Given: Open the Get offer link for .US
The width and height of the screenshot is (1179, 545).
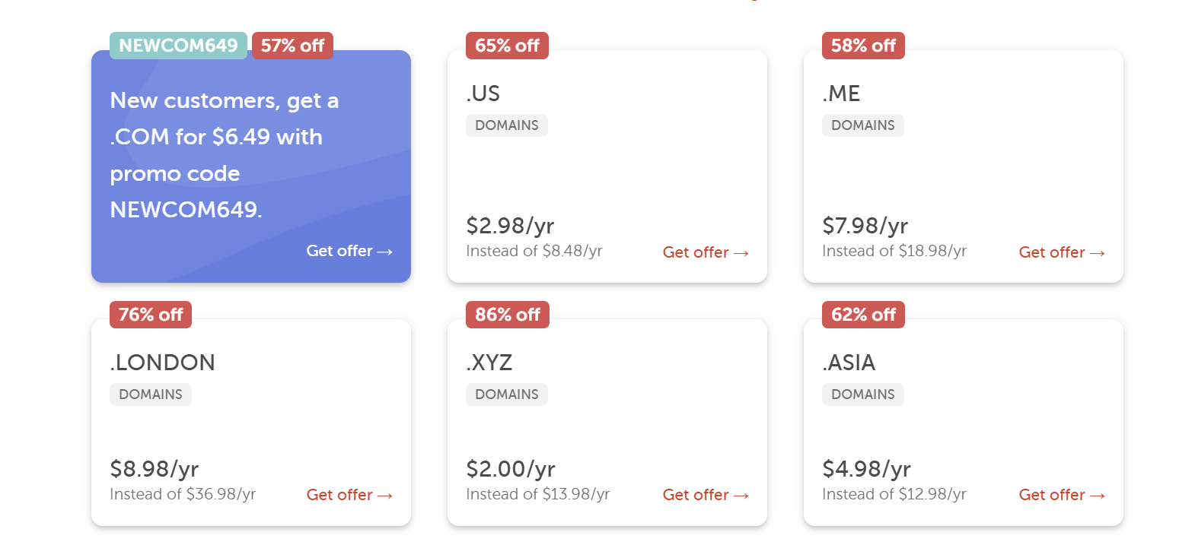Looking at the screenshot, I should click(706, 252).
